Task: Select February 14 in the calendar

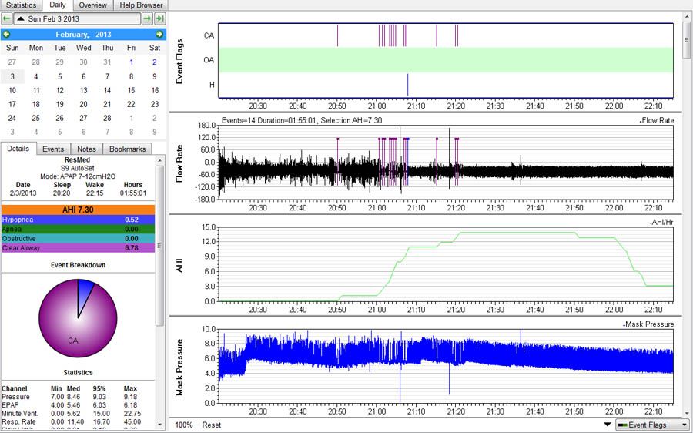Action: point(107,90)
